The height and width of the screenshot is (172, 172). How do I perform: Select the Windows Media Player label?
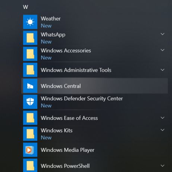[68, 150]
